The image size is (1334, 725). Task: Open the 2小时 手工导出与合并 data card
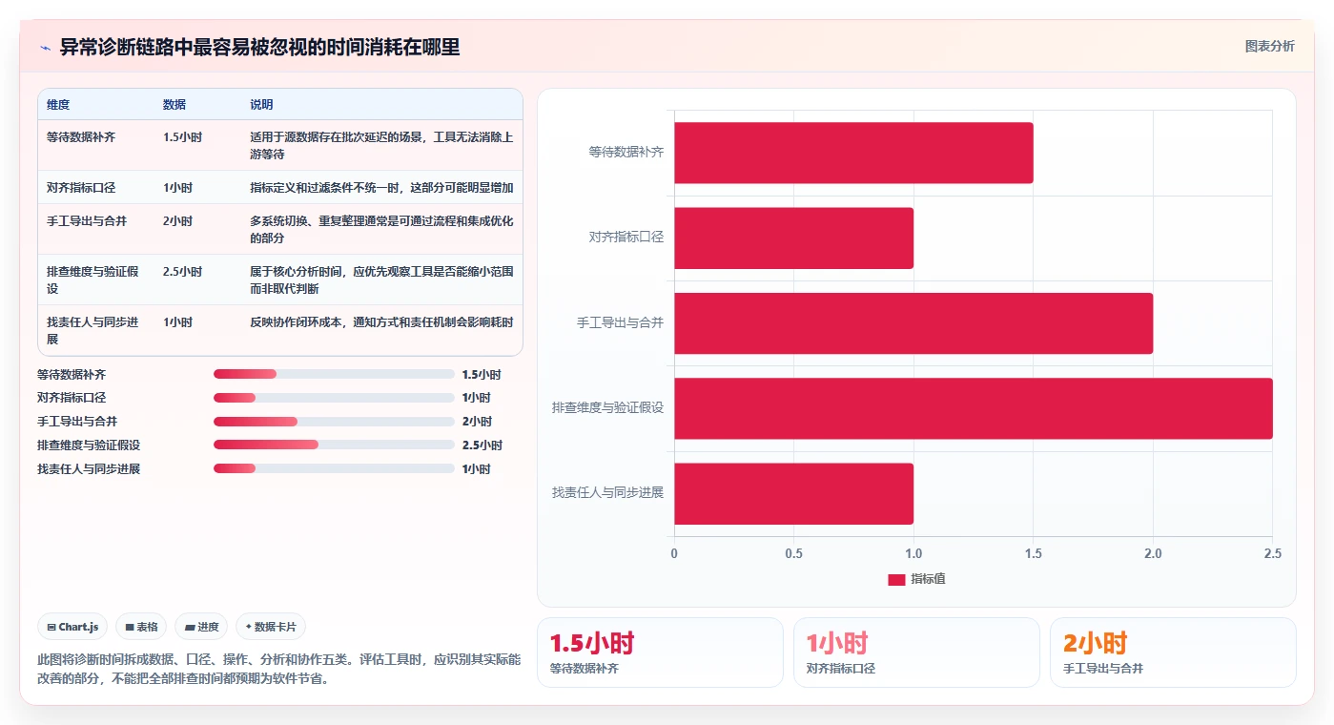(x=1173, y=652)
